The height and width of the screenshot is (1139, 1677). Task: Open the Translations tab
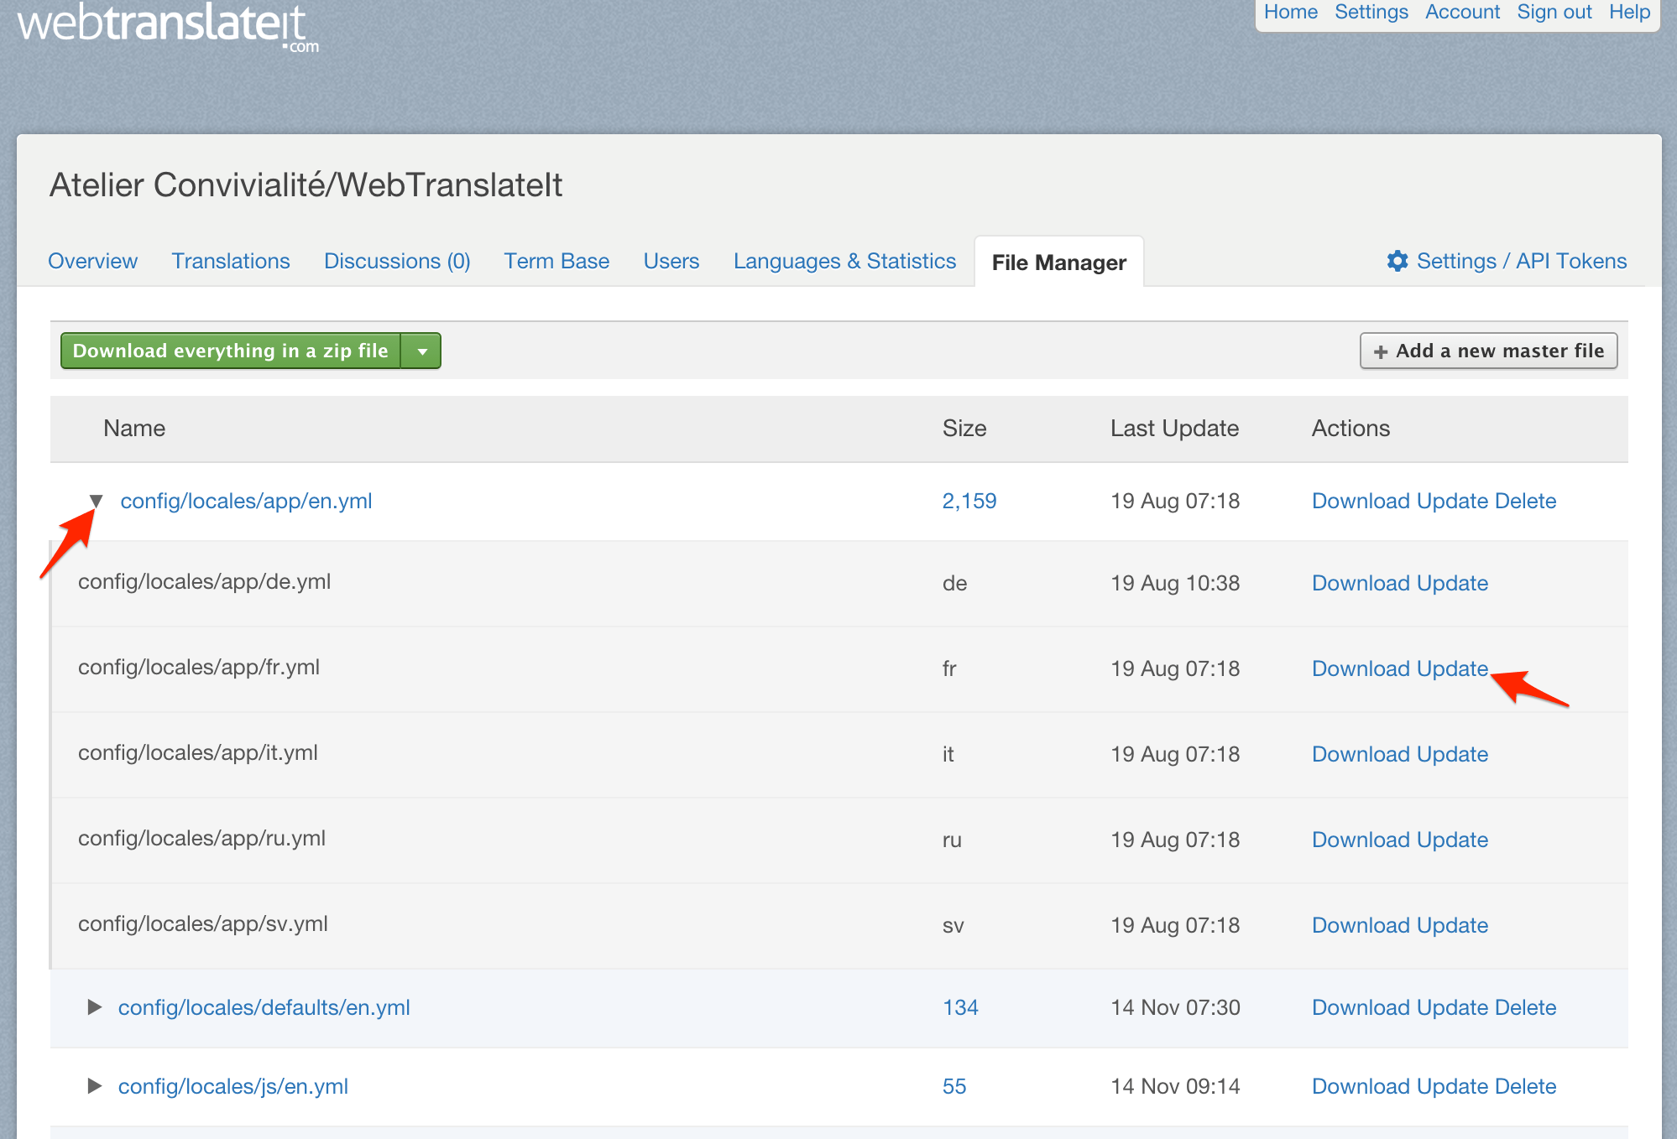(231, 262)
